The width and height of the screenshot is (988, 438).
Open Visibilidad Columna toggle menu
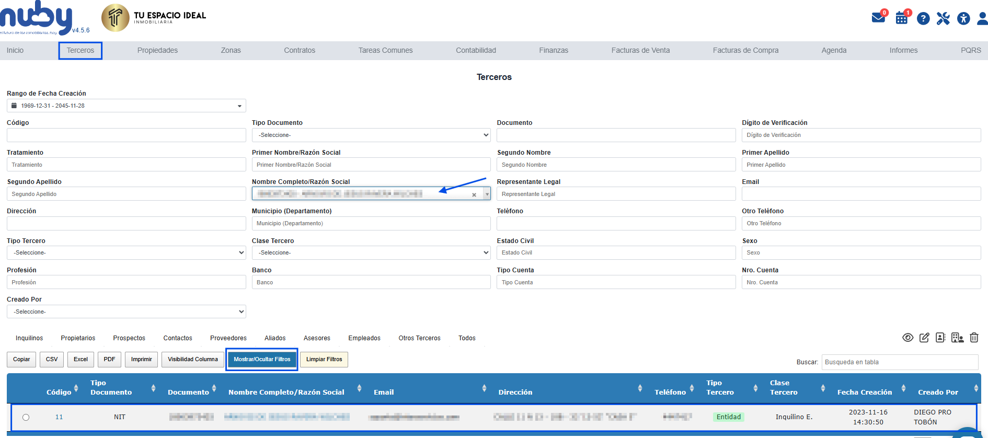tap(192, 360)
